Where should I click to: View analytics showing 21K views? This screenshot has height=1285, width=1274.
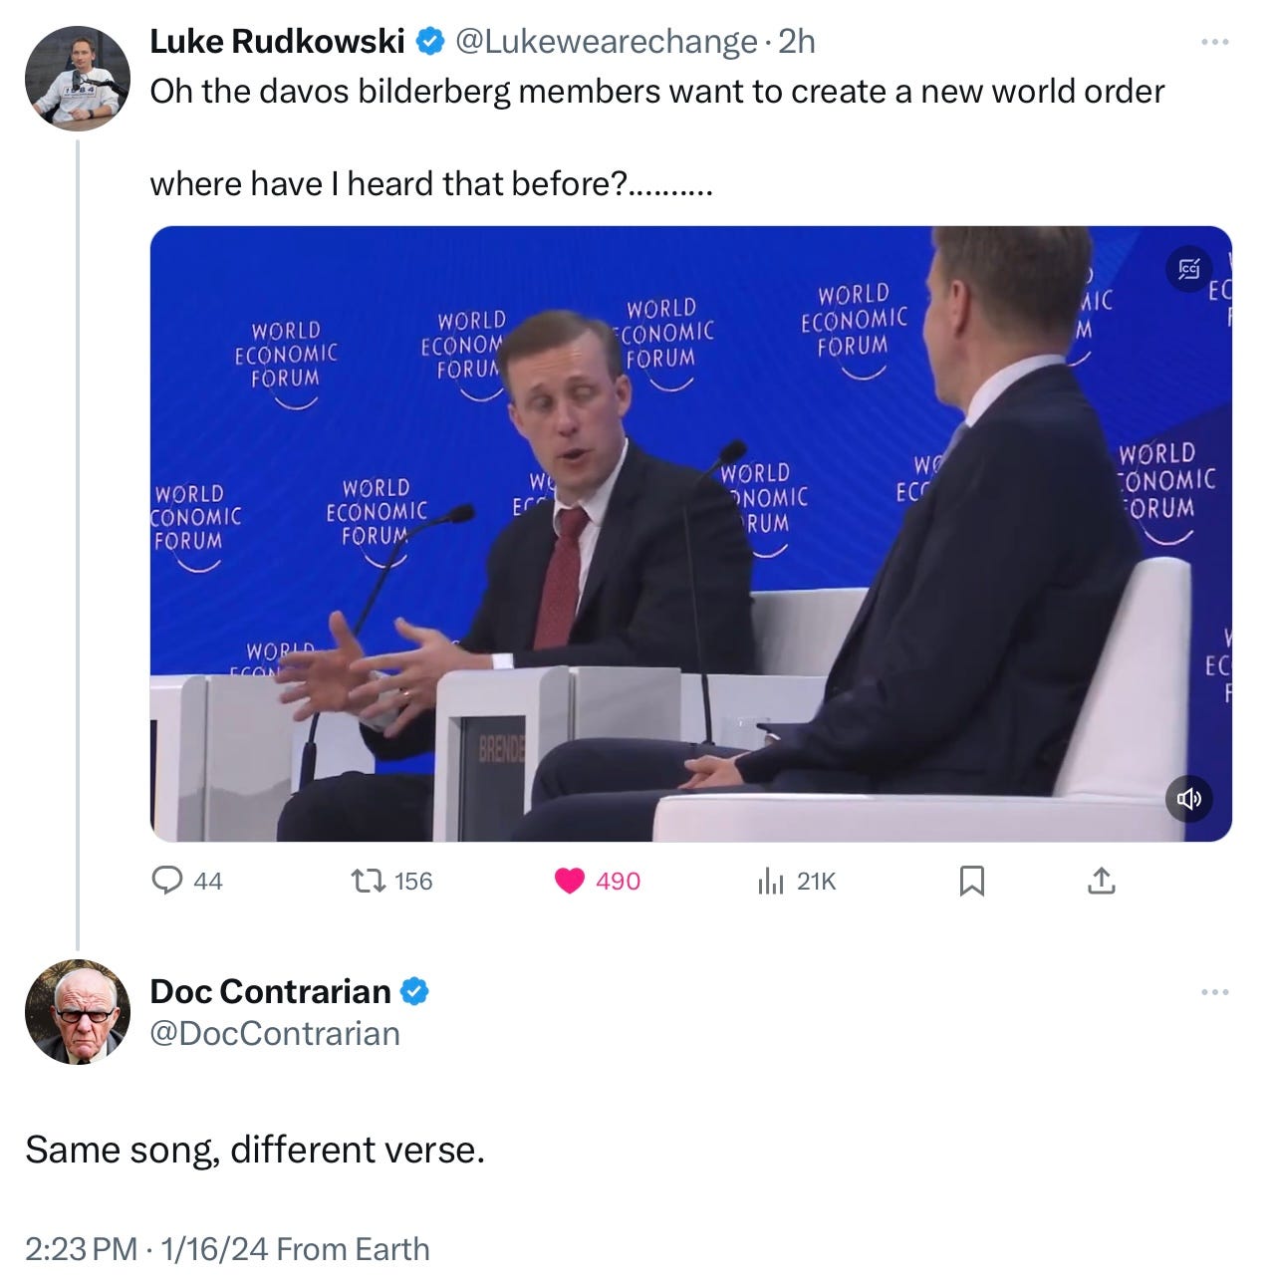coord(797,881)
